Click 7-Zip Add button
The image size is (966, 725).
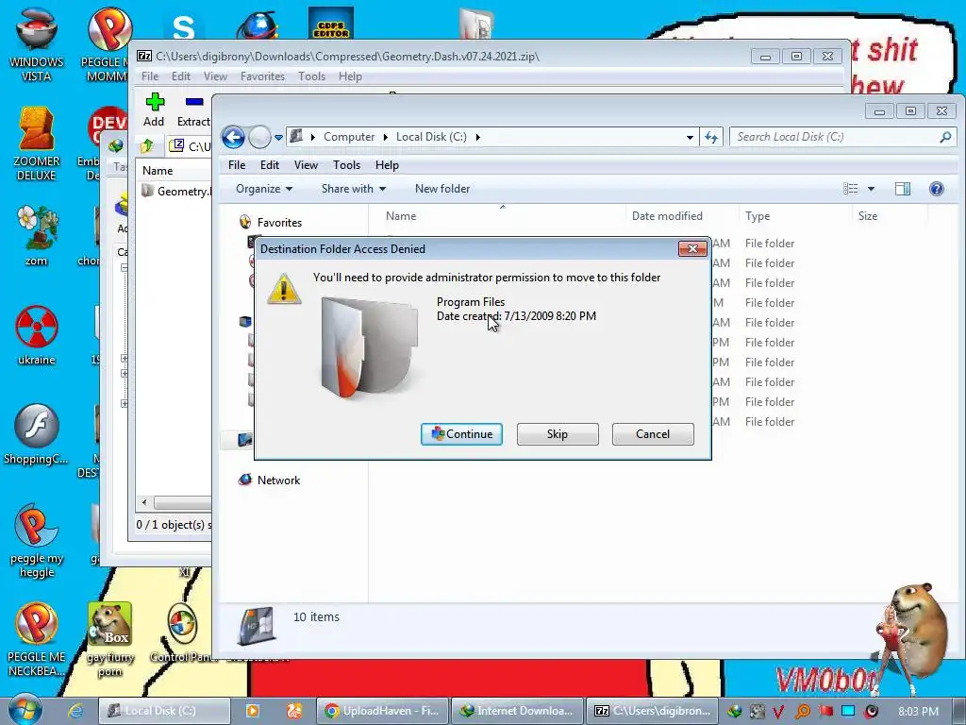(154, 110)
